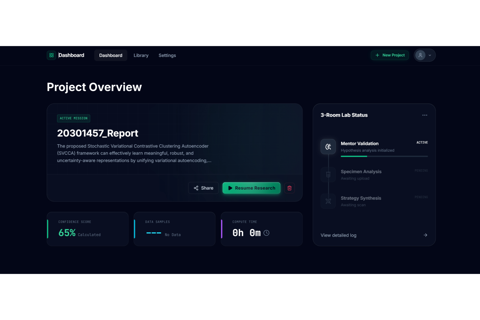This screenshot has height=320, width=480.
Task: Open the View detailed log link
Action: coord(338,235)
